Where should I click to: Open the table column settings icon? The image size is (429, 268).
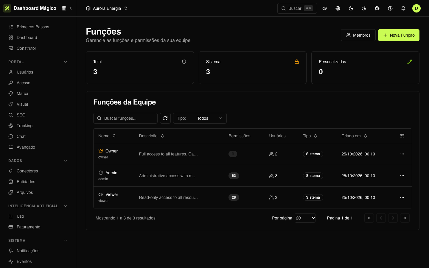tap(402, 136)
